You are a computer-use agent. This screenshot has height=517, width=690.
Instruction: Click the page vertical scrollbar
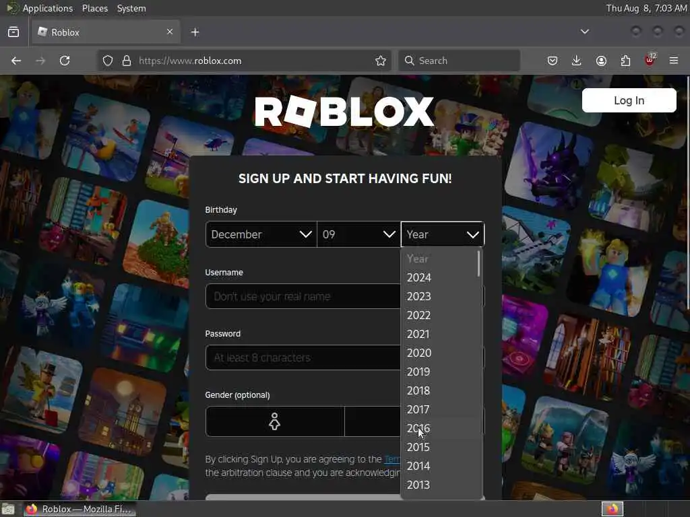(688, 193)
